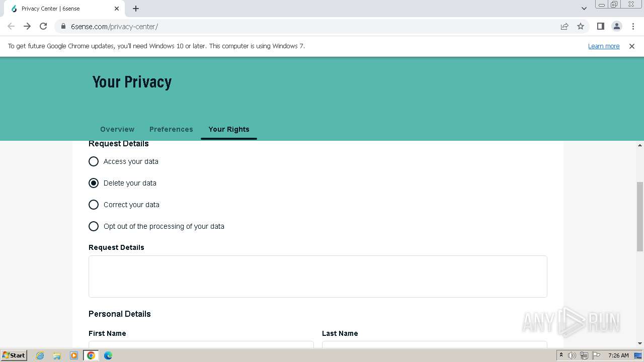Click the page vertical scrollbar thumb

(x=640, y=217)
